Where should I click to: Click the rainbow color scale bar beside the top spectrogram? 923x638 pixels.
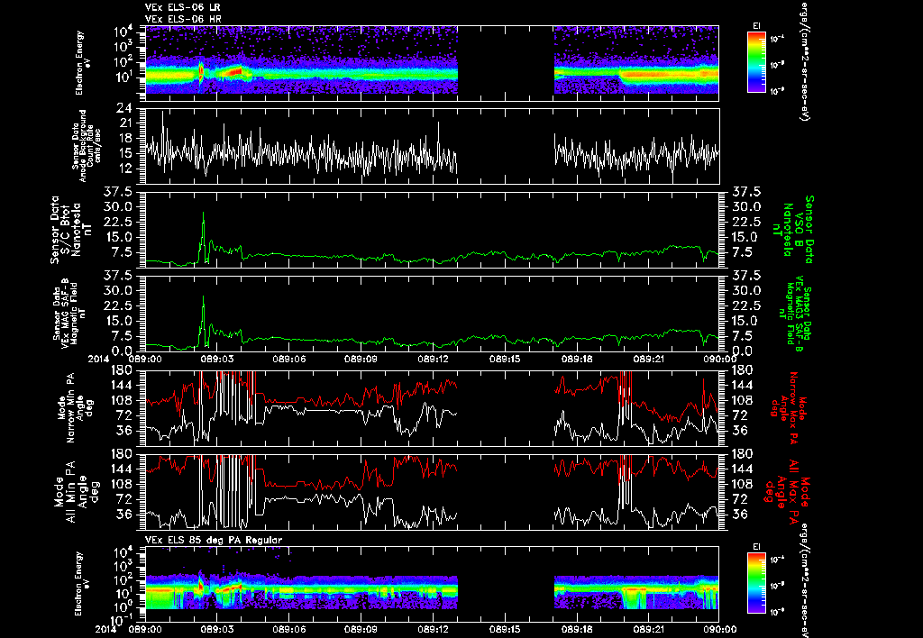tap(756, 62)
